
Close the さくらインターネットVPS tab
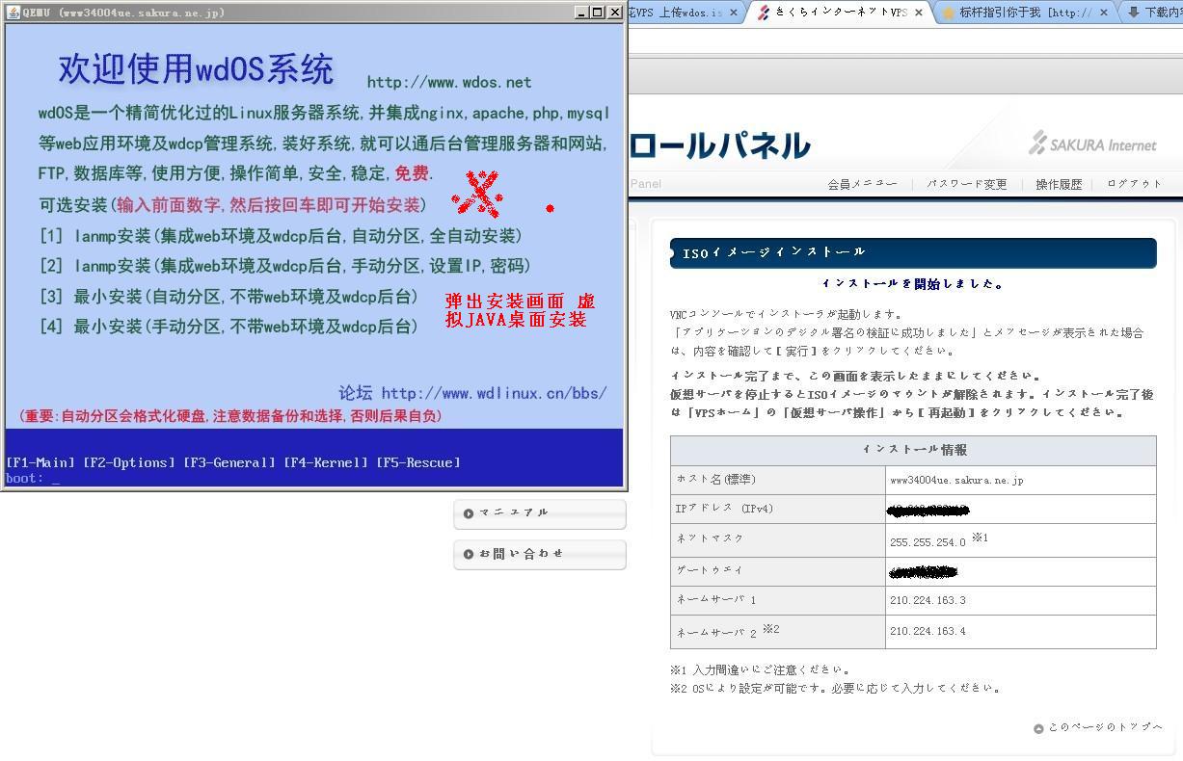[918, 13]
